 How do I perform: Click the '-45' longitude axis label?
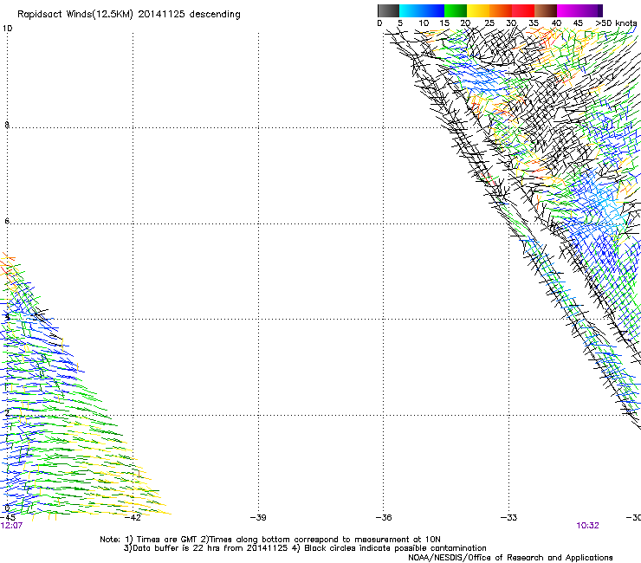(8, 518)
